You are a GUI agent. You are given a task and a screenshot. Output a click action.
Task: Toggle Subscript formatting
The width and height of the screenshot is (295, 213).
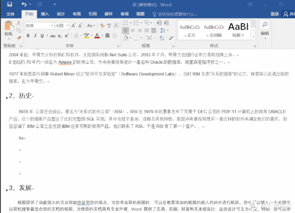tap(60, 36)
